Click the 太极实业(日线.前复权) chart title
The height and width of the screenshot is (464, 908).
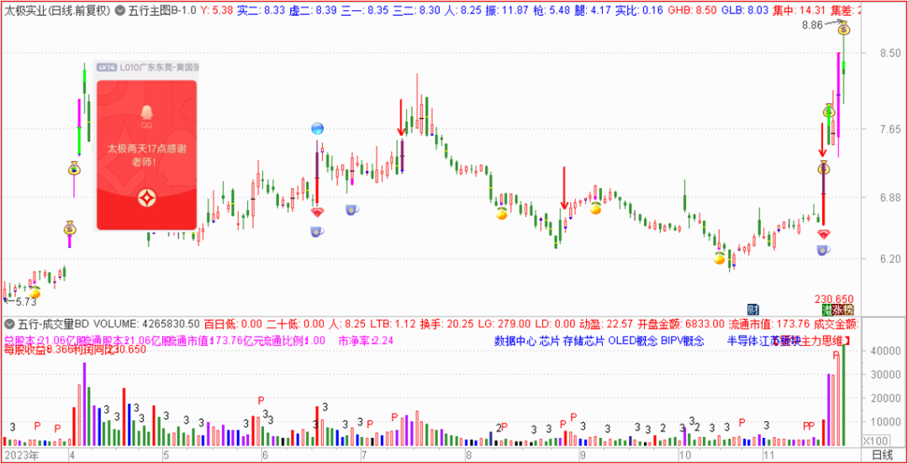(x=56, y=10)
